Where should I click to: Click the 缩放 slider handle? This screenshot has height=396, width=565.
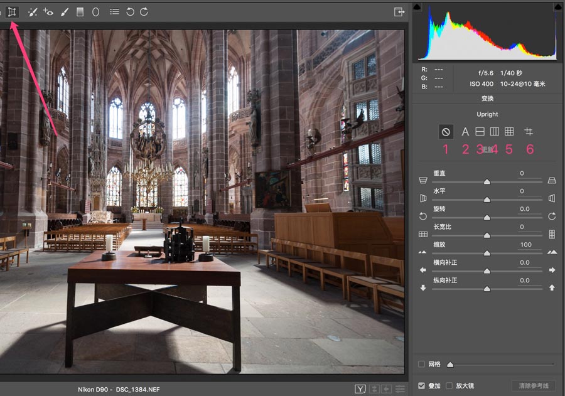(x=487, y=253)
